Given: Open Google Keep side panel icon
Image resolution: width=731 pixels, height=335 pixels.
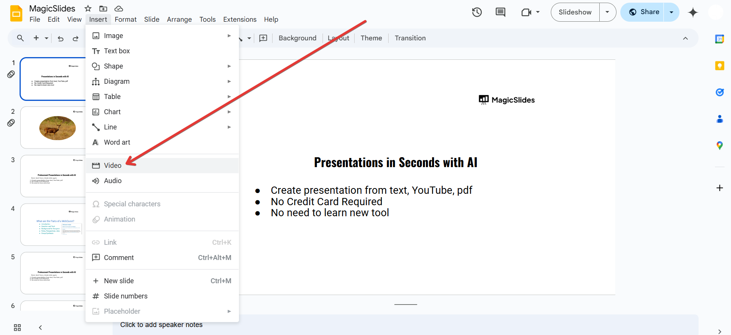Looking at the screenshot, I should coord(720,66).
